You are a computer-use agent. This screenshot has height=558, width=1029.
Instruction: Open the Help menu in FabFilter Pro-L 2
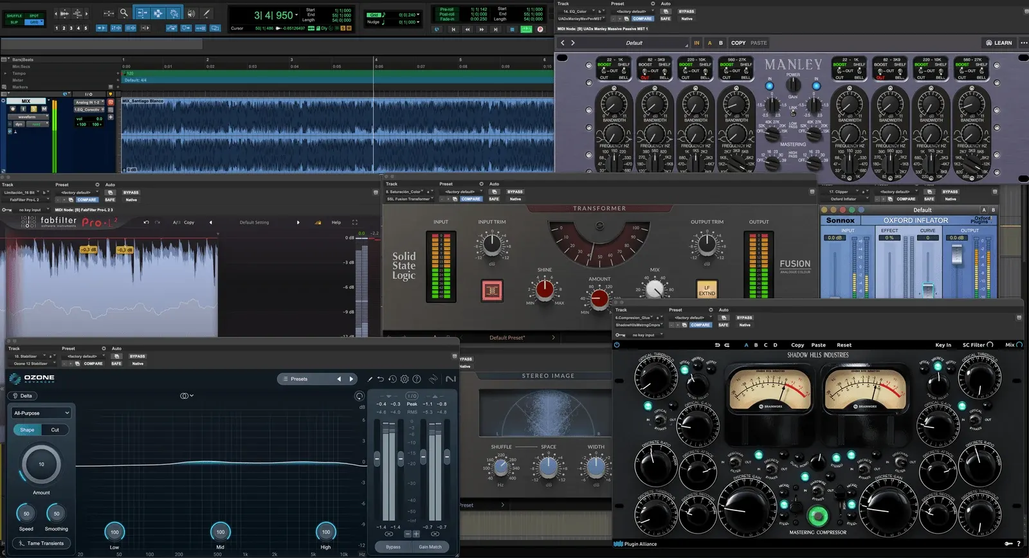336,222
